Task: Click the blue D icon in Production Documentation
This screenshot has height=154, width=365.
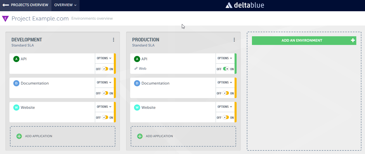Action: point(137,83)
